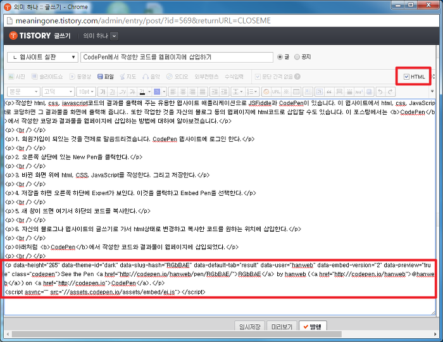Insert a video via 동영상

pyautogui.click(x=80, y=77)
